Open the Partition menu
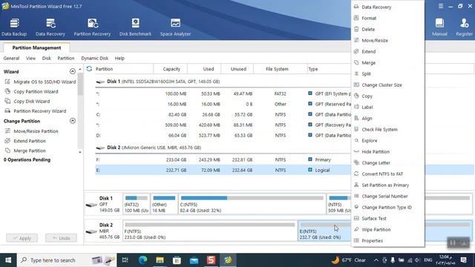The width and height of the screenshot is (475, 267). tap(66, 58)
